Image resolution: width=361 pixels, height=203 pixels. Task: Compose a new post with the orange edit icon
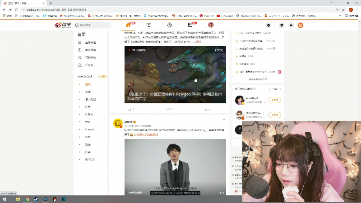(x=300, y=25)
